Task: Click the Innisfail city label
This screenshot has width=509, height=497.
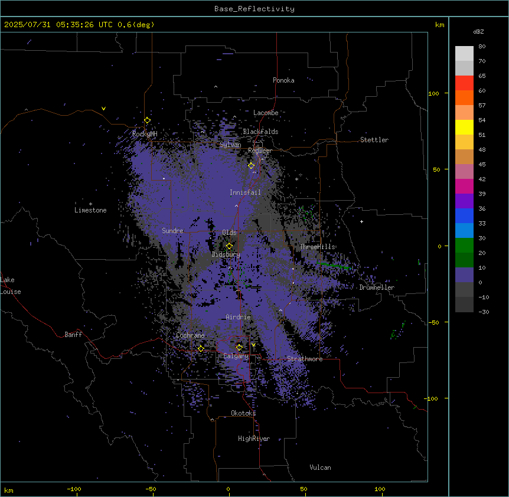Action: click(245, 192)
